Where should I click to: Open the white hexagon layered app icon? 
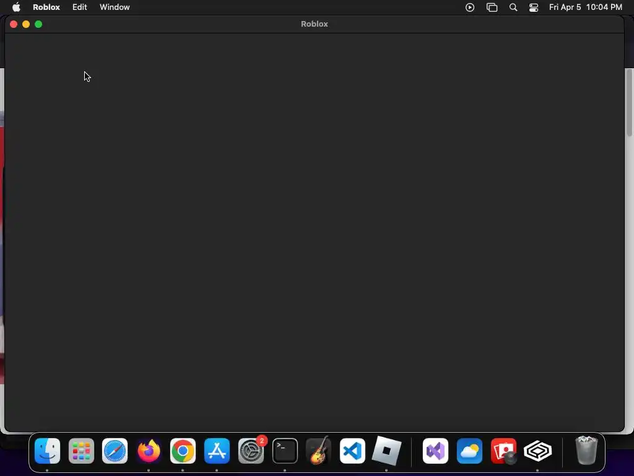click(537, 451)
